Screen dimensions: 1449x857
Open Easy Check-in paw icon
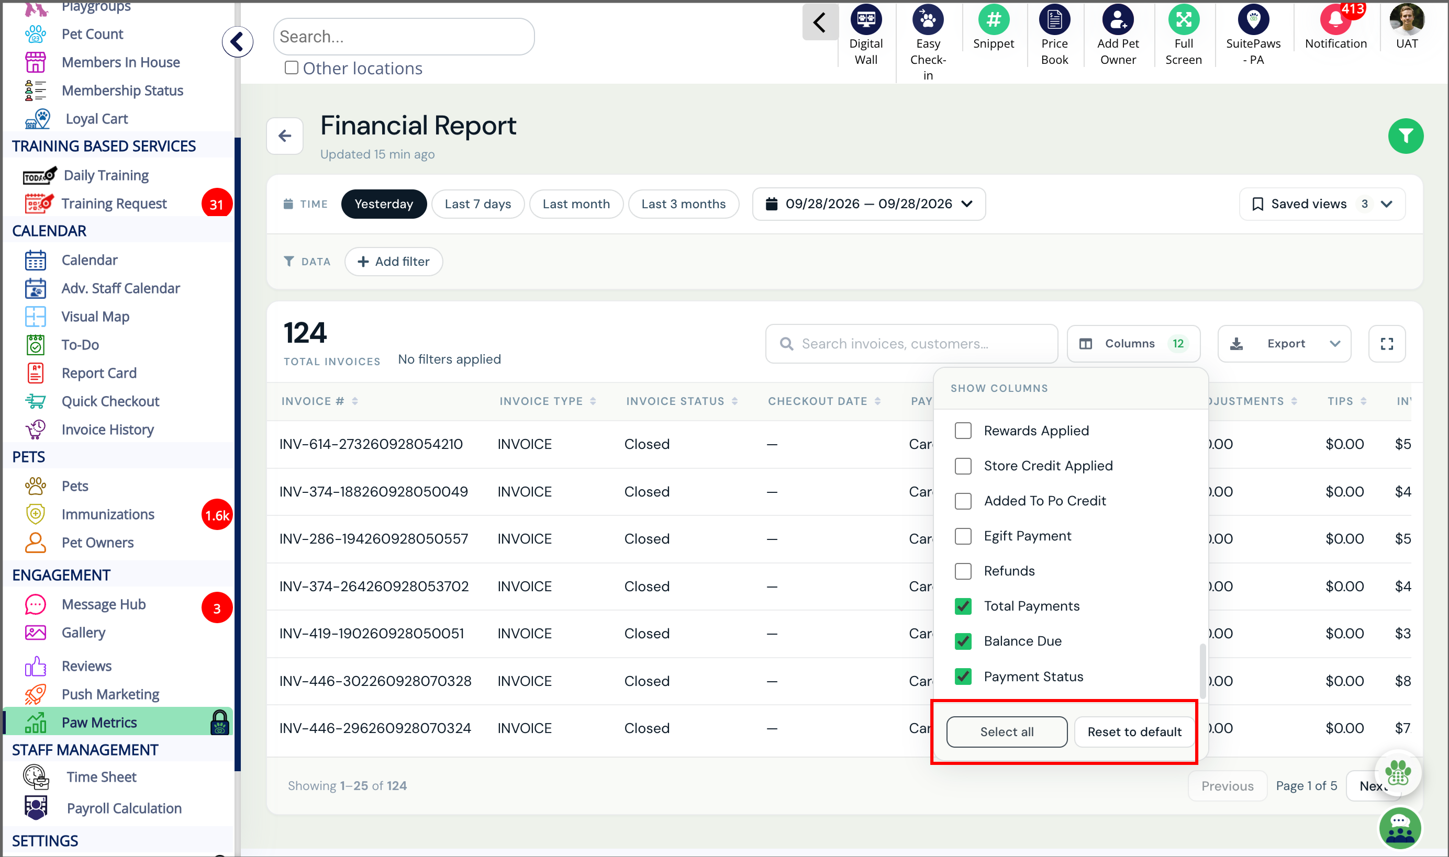coord(927,20)
